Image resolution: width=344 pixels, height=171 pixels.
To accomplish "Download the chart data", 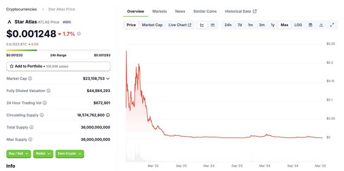I will coord(321,25).
